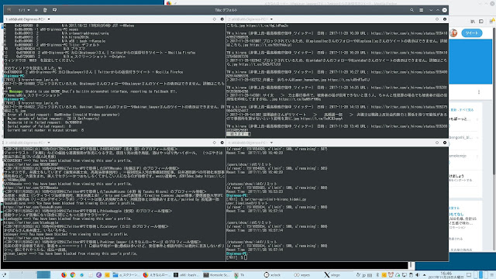Close terminal 4 pane
This screenshot has height=279, width=496.
(x=445, y=143)
